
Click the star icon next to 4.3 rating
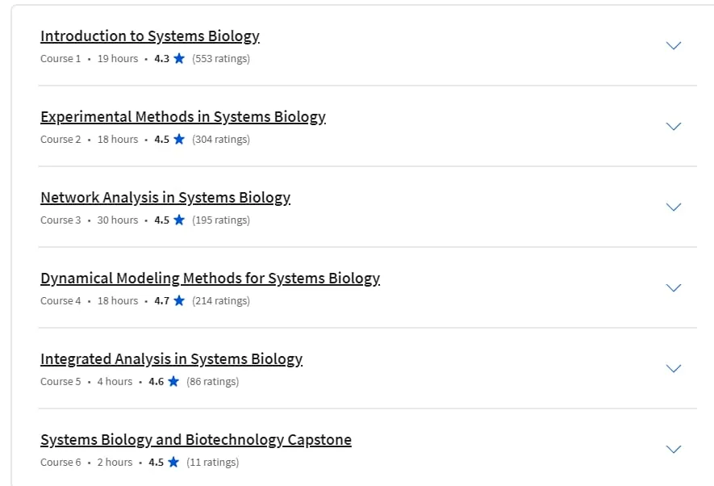tap(179, 58)
